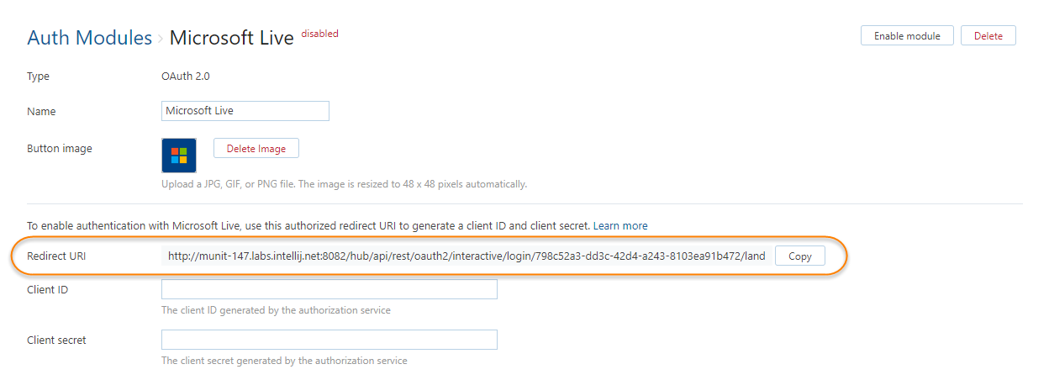1049x380 pixels.
Task: Select the redirect URI URL text
Action: coord(466,256)
